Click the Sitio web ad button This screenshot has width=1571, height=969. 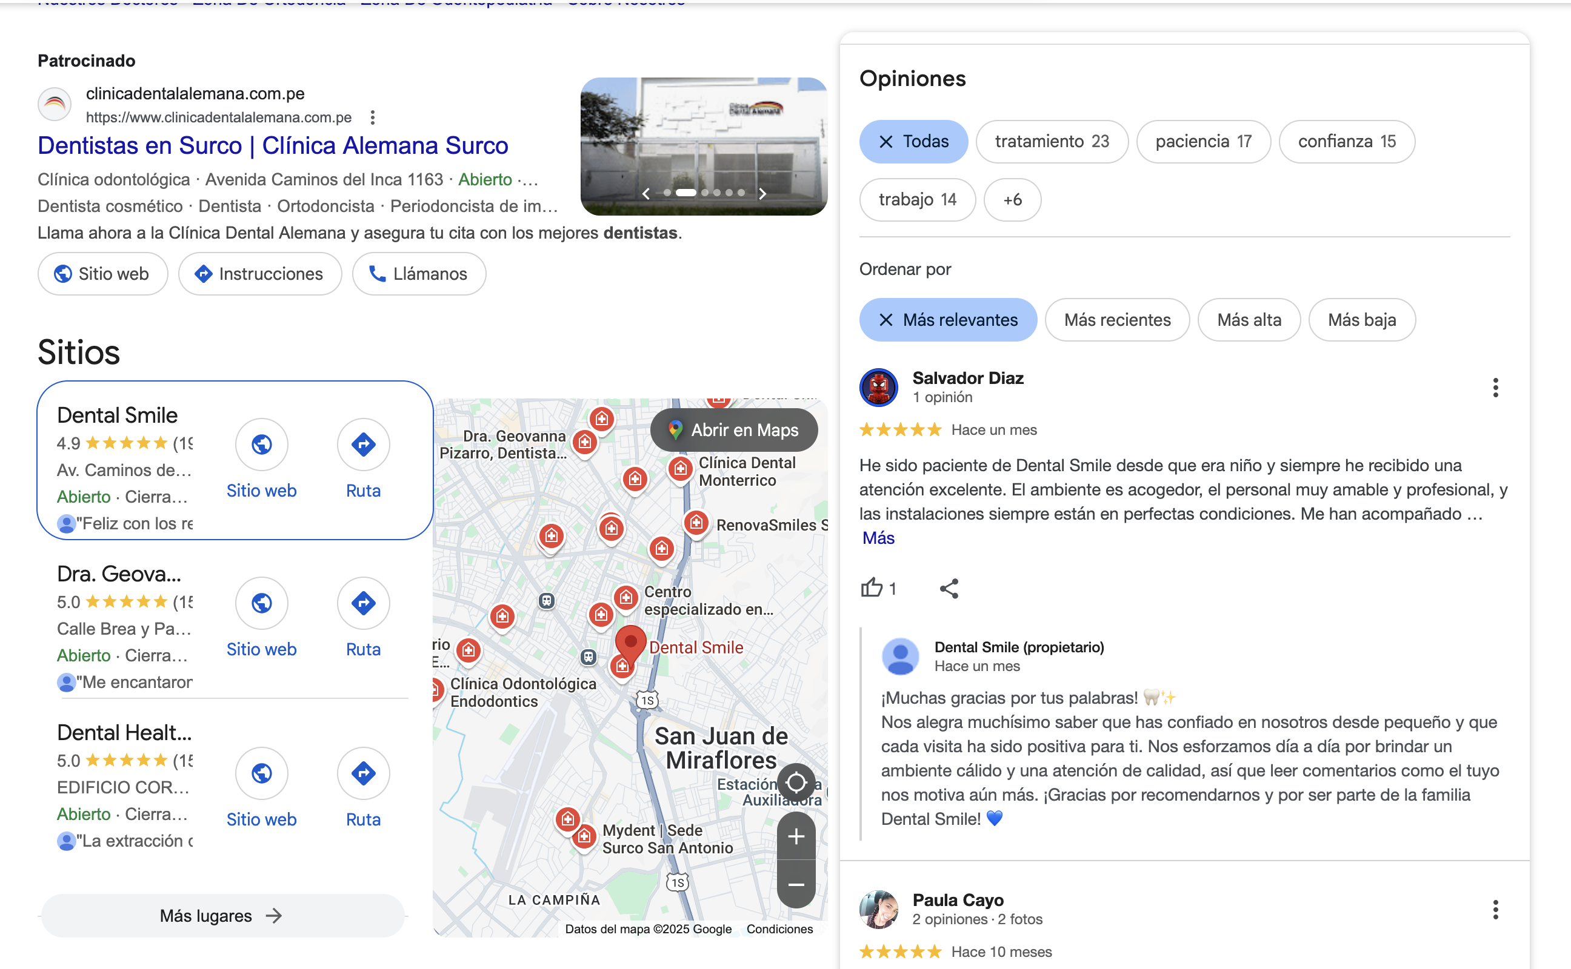[102, 274]
